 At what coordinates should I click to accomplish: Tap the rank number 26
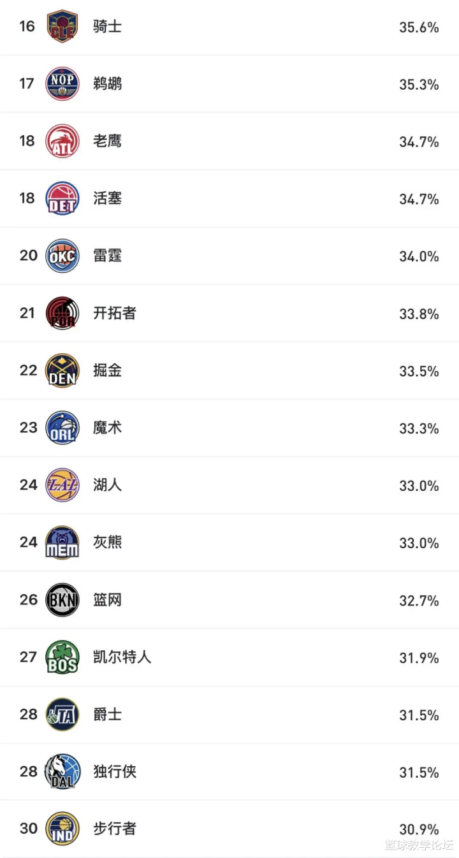(29, 600)
